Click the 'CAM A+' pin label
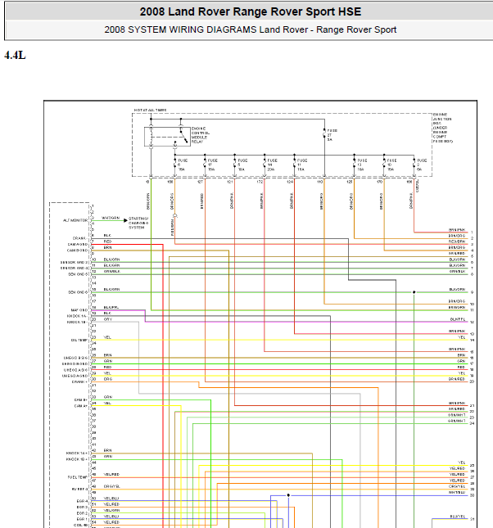 (81, 406)
